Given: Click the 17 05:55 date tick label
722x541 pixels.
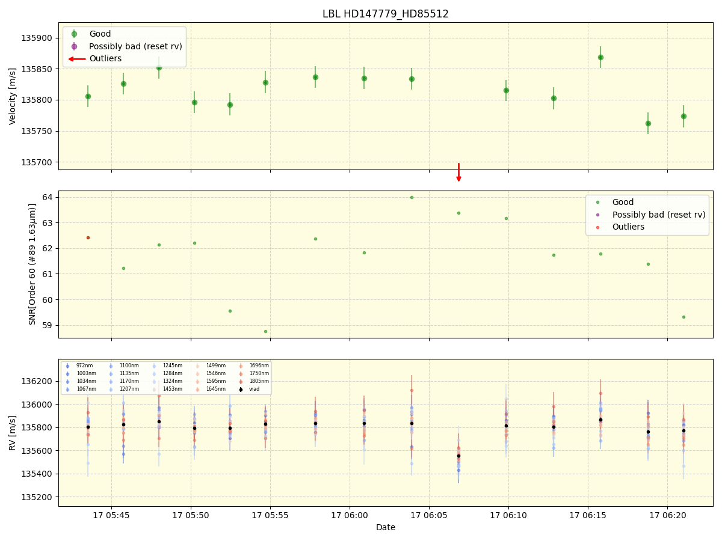Looking at the screenshot, I should (x=270, y=515).
